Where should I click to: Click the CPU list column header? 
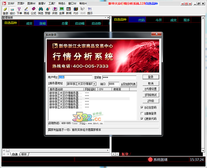pos(105,89)
